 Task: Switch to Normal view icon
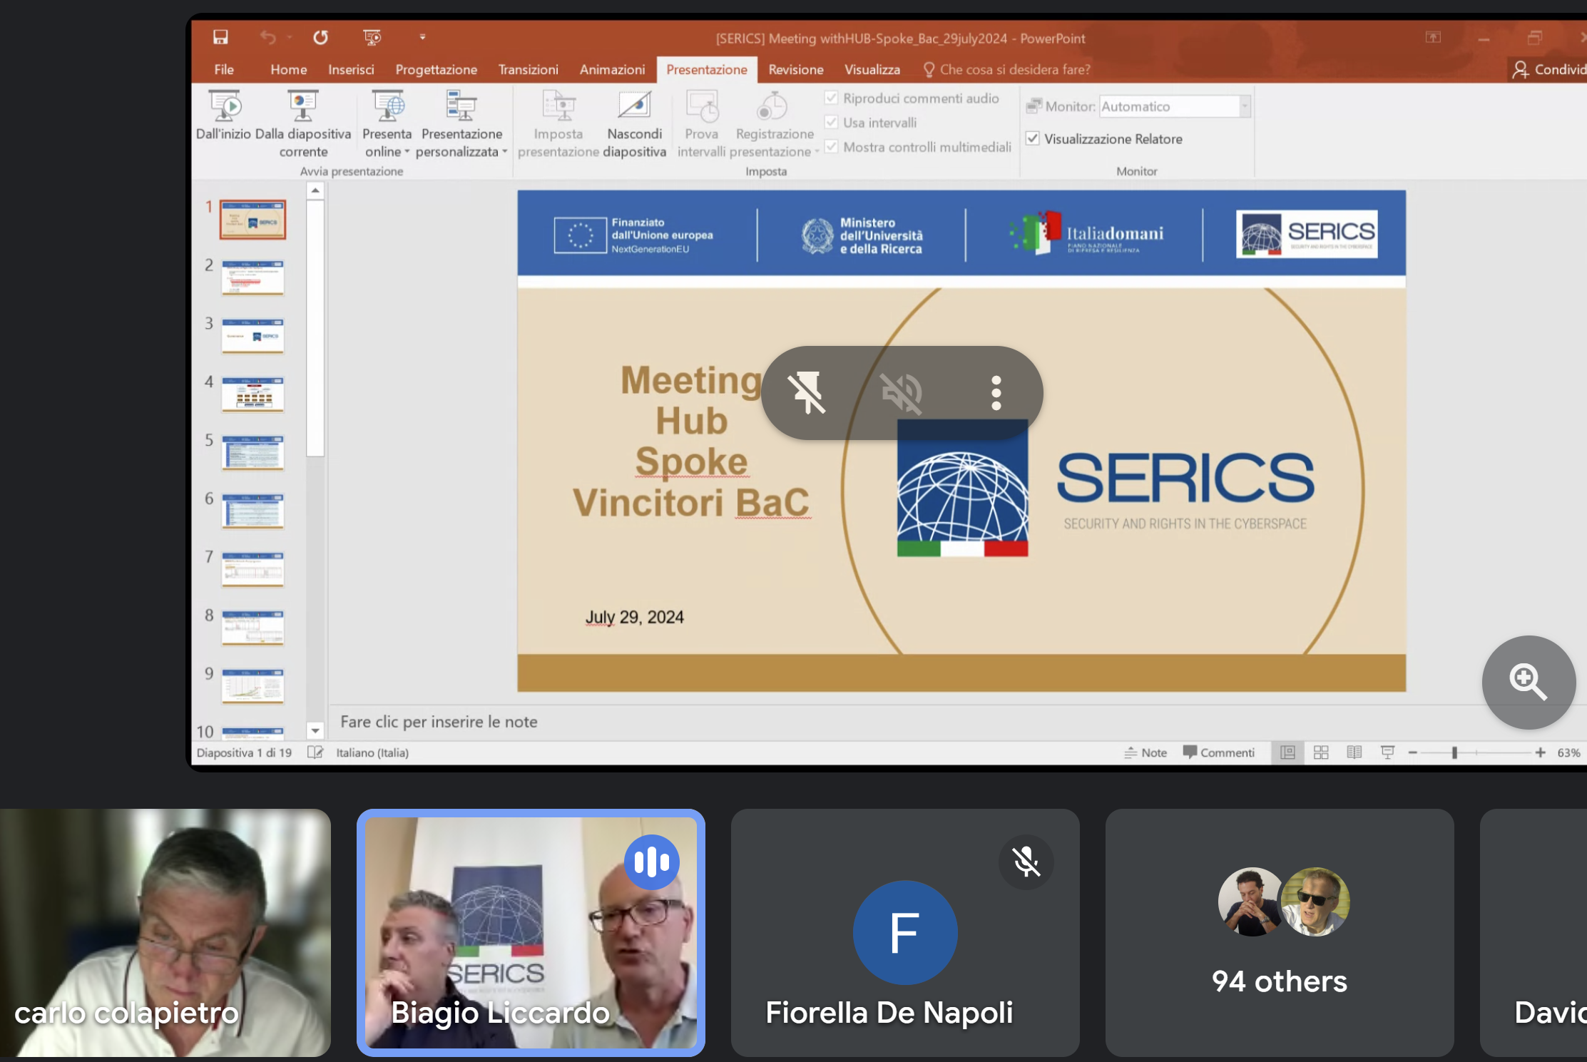pyautogui.click(x=1287, y=752)
